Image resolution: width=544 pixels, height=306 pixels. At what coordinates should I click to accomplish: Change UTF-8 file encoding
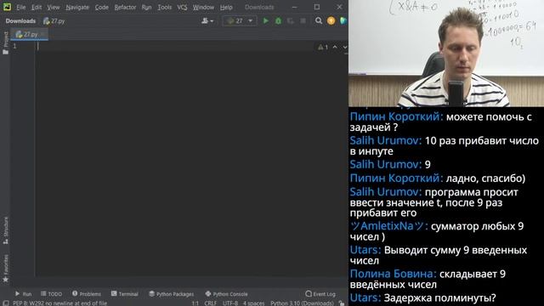pos(230,303)
